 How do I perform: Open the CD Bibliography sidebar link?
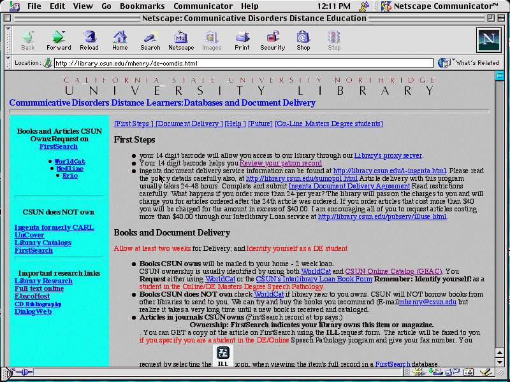pos(38,304)
